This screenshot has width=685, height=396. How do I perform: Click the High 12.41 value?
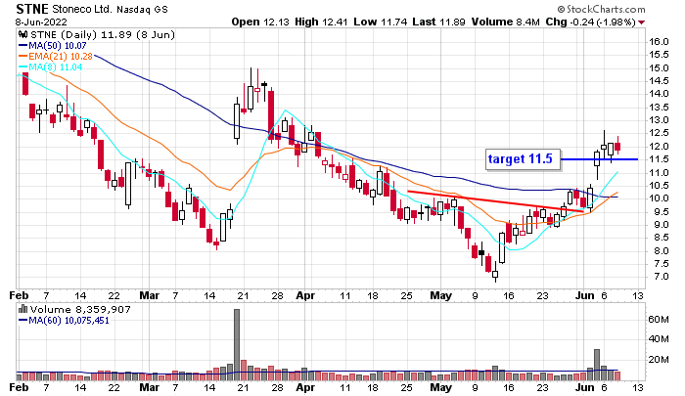tap(322, 22)
